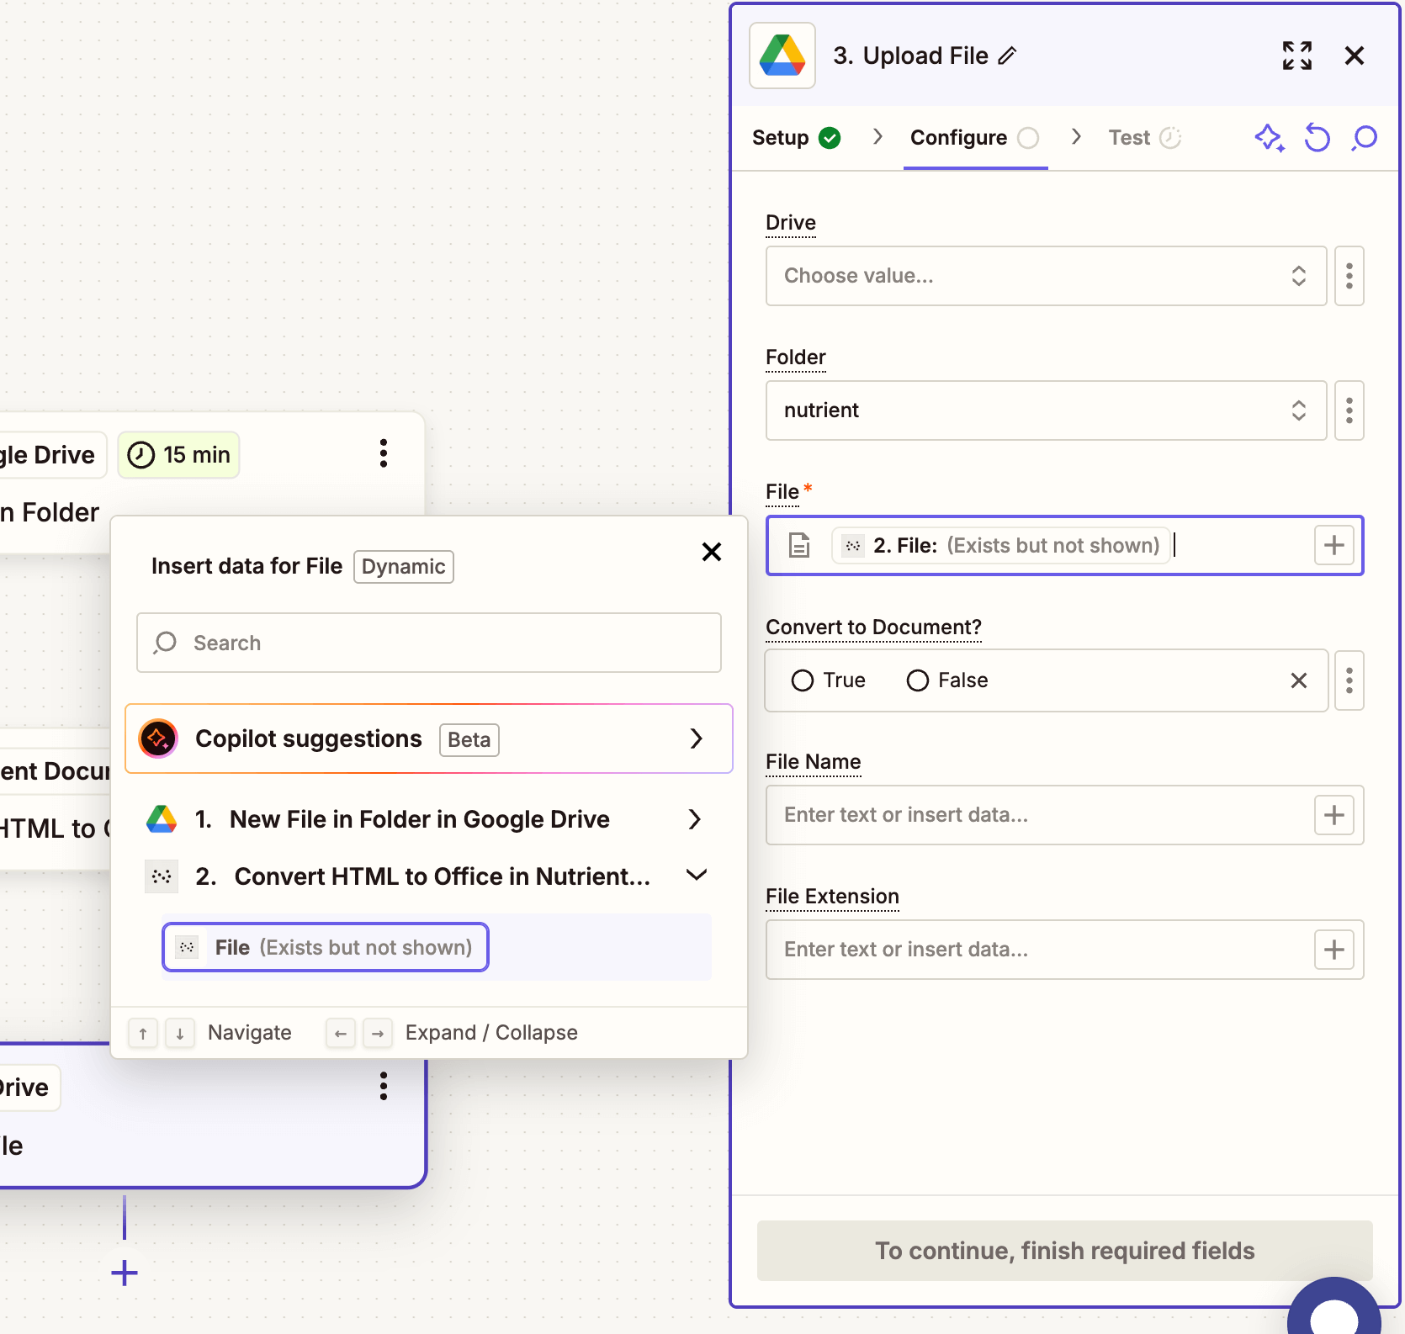This screenshot has height=1334, width=1405.
Task: Click the pencil icon to rename Upload File
Action: [x=1007, y=56]
